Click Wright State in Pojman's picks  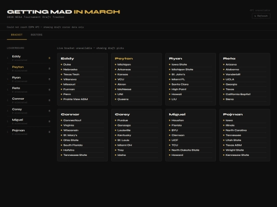click(x=234, y=150)
